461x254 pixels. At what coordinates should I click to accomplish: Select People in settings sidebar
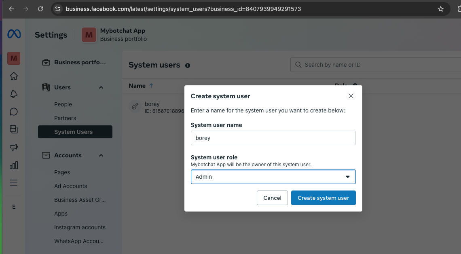pyautogui.click(x=63, y=104)
